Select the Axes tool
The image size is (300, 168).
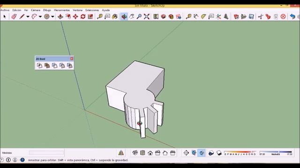click(218, 17)
